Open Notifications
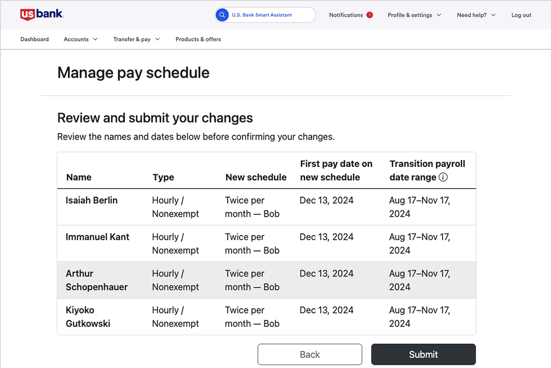551x368 pixels. (346, 15)
